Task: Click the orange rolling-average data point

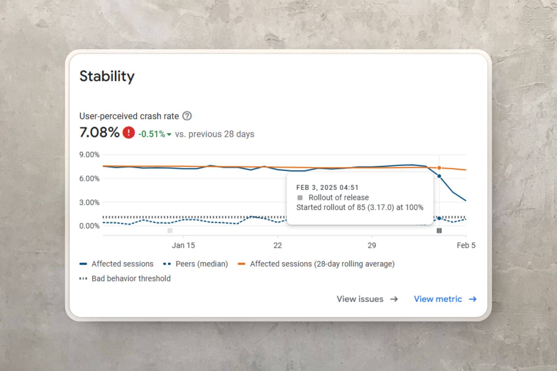Action: [x=439, y=168]
